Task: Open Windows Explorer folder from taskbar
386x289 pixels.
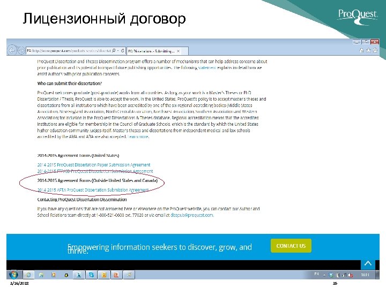Action: coord(41,275)
